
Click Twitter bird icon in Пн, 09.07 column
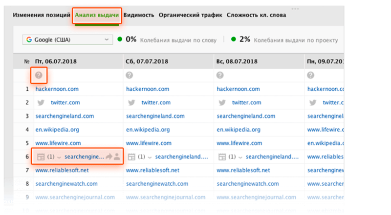click(x=313, y=102)
